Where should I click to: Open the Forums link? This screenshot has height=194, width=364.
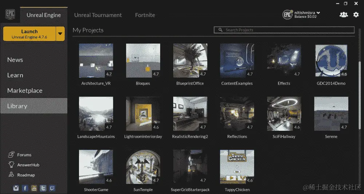click(24, 155)
